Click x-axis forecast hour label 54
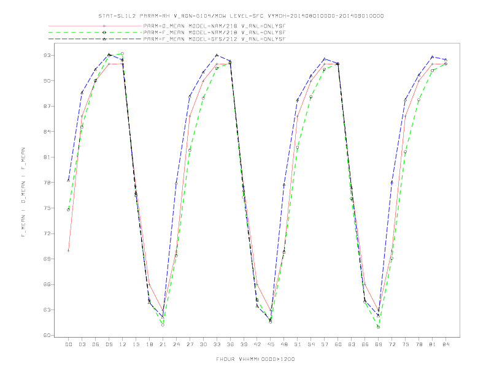The height and width of the screenshot is (375, 486). click(311, 344)
